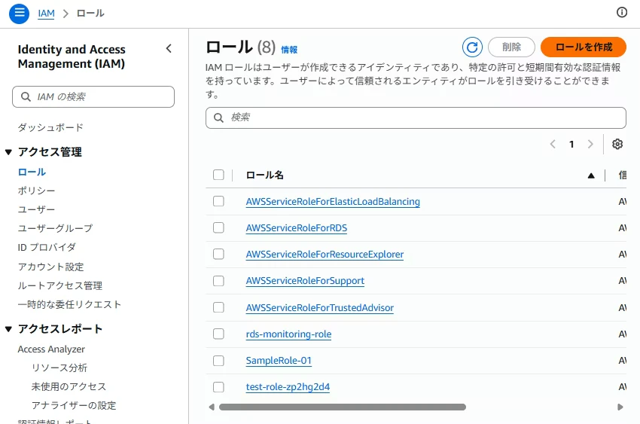Open AWSServiceRoleForTrustedAdvisor role link

[319, 308]
